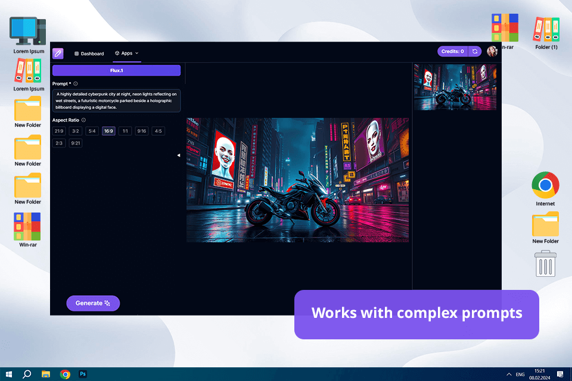Open the generated motorcycle image preview

[297, 180]
